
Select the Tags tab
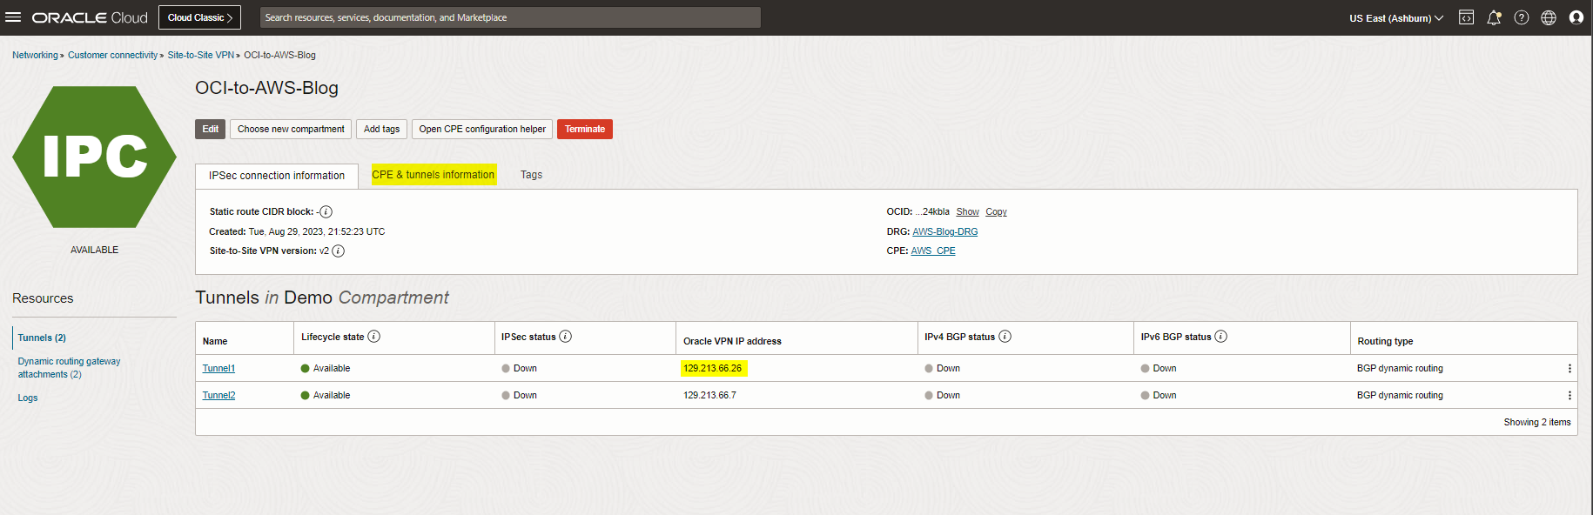point(531,175)
